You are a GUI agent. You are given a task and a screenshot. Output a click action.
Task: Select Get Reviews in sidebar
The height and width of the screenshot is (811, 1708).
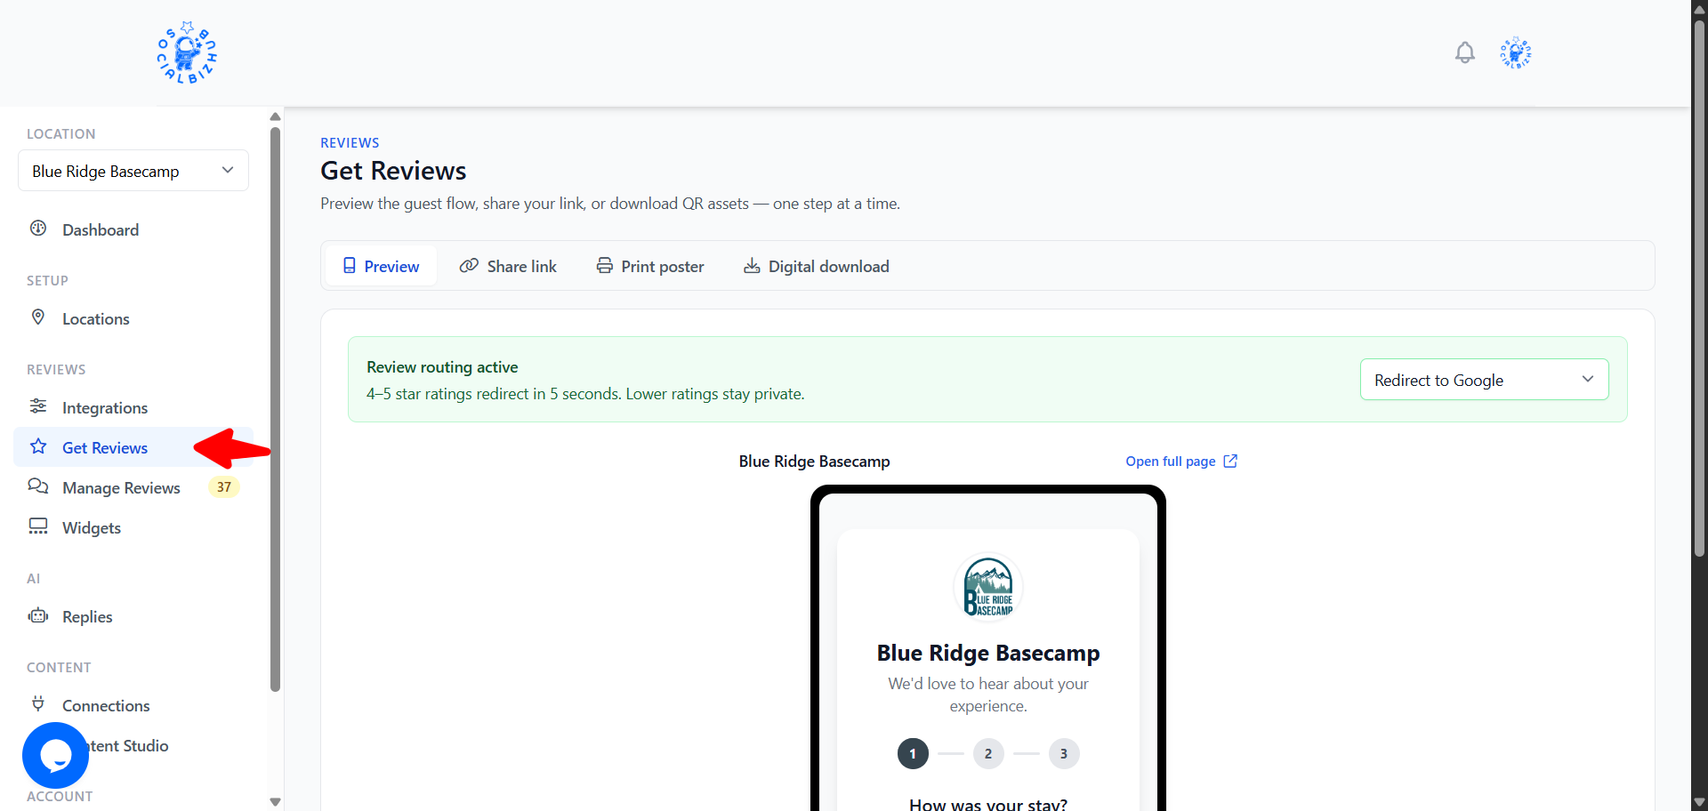133,447
